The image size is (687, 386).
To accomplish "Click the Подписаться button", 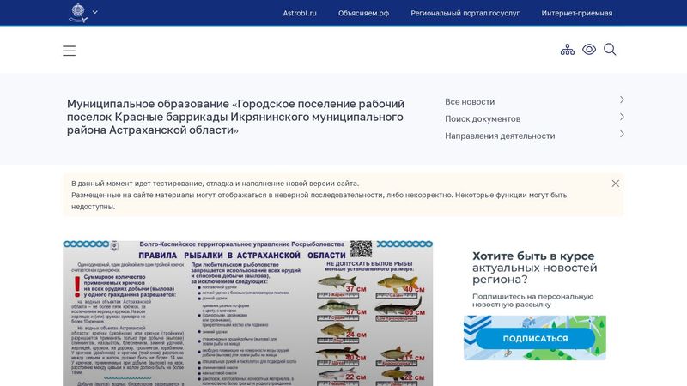I will click(535, 338).
